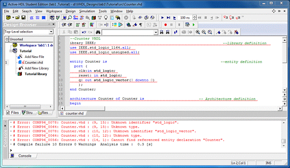Click the globe icon in editor toolbar
290x168 pixels.
(x=129, y=25)
